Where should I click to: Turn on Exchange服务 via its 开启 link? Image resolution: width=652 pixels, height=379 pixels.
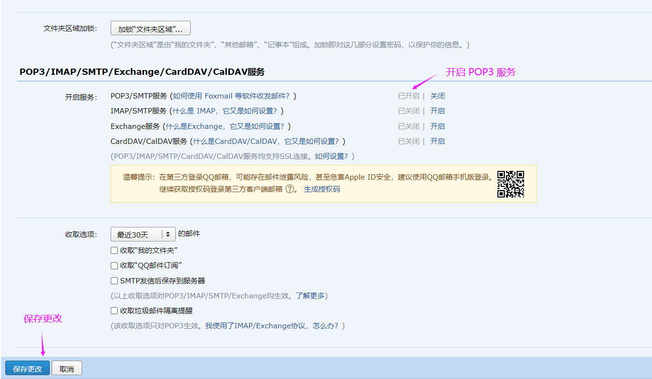[438, 126]
